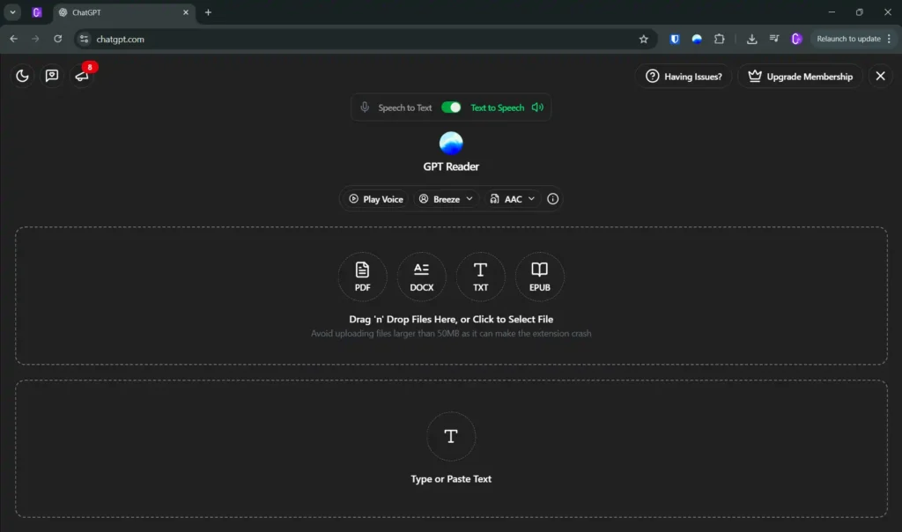The width and height of the screenshot is (902, 532).
Task: Open announcements megaphone with 8 badge
Action: pyautogui.click(x=82, y=76)
